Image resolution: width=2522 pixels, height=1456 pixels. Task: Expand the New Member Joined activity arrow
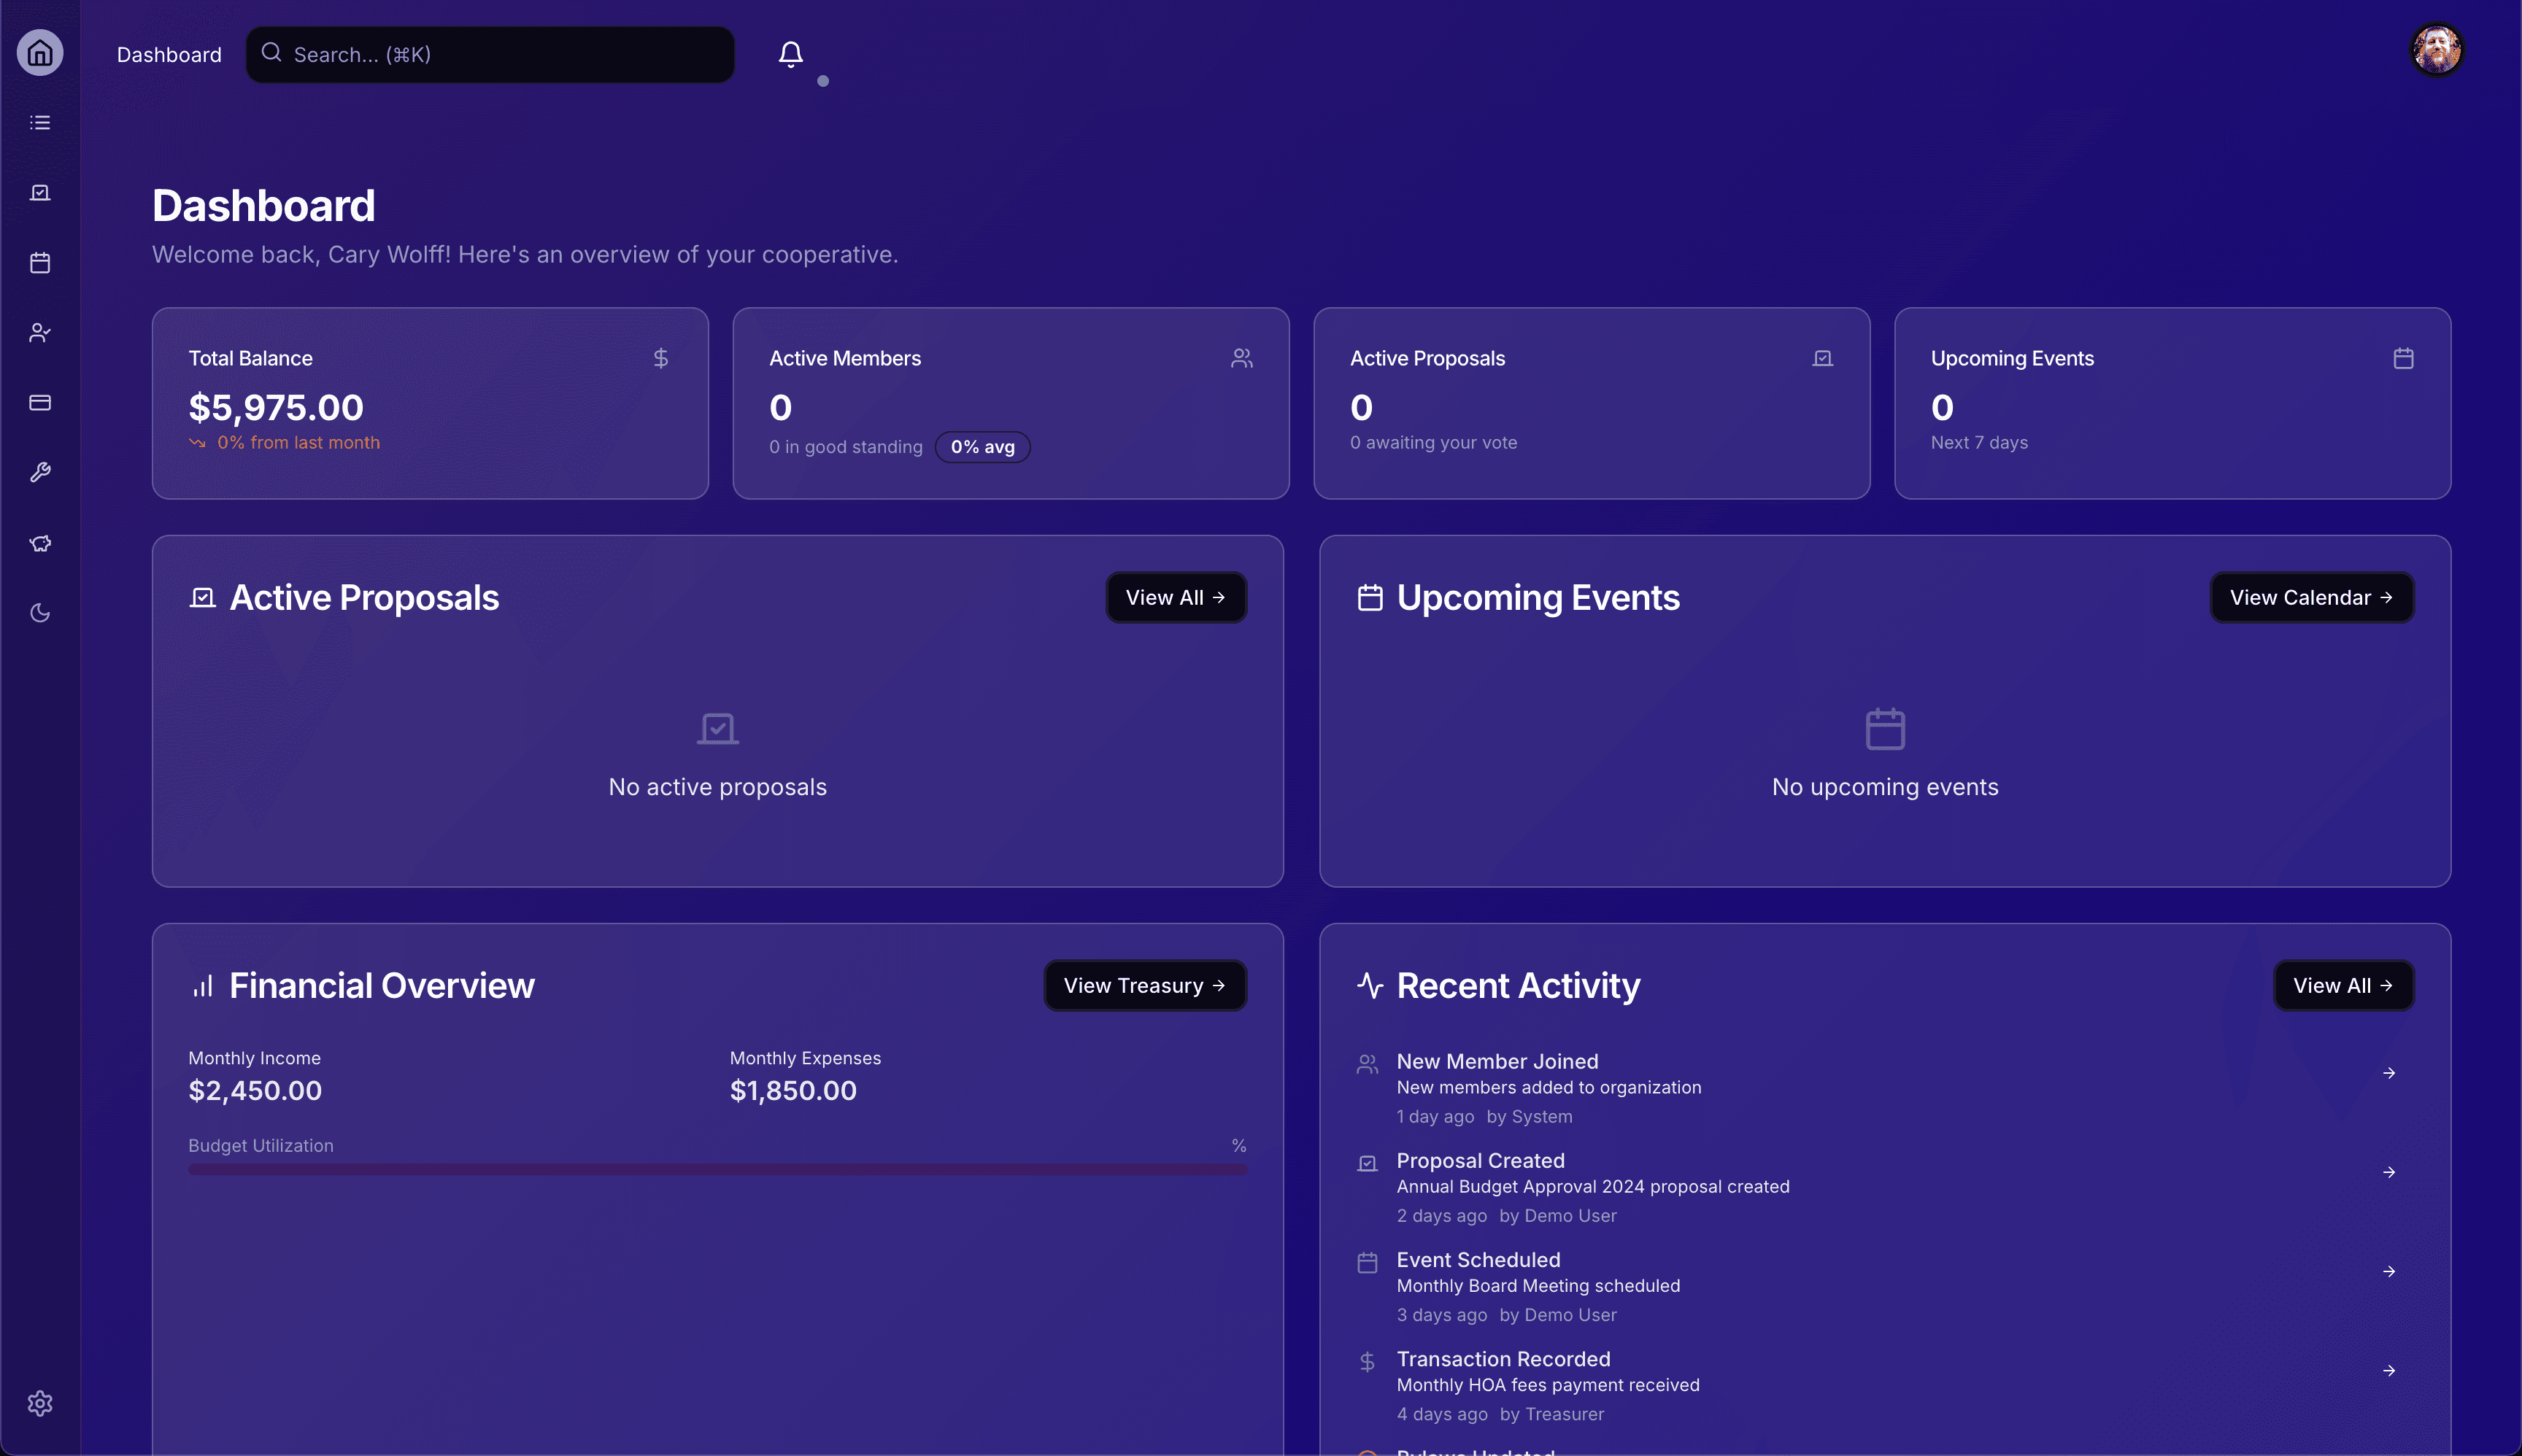point(2389,1072)
